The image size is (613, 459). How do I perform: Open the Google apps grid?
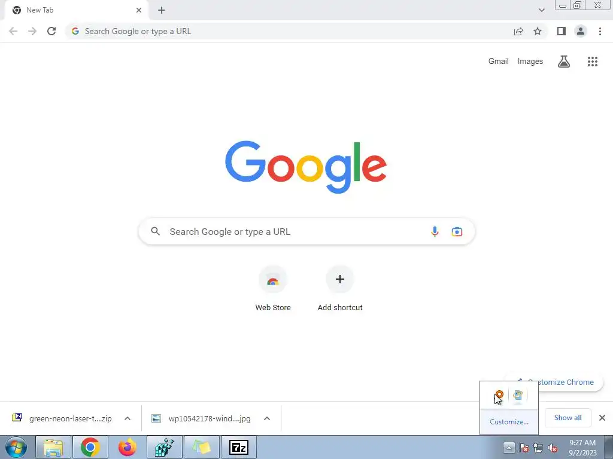click(593, 62)
